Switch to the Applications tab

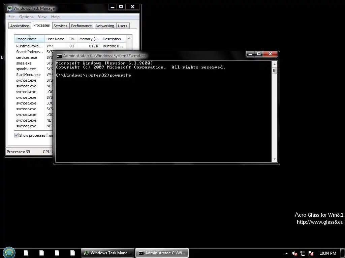click(20, 26)
